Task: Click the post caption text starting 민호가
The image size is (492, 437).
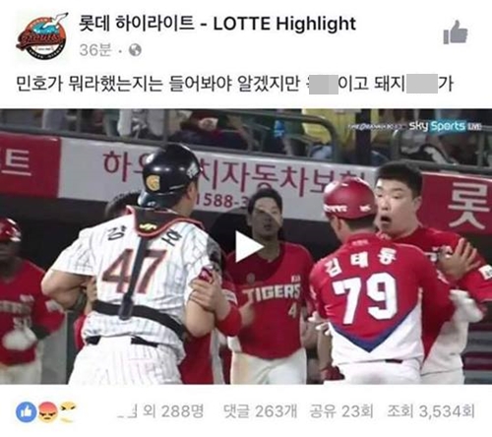Action: coord(234,84)
